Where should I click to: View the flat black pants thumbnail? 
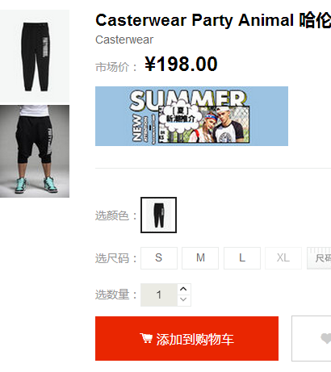coord(35,56)
